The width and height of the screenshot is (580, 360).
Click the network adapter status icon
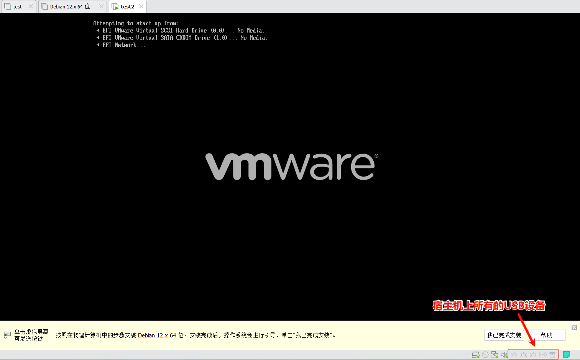click(x=495, y=355)
